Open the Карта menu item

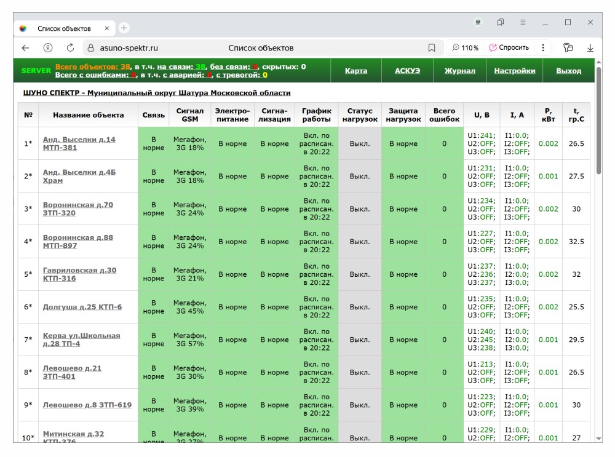(355, 71)
